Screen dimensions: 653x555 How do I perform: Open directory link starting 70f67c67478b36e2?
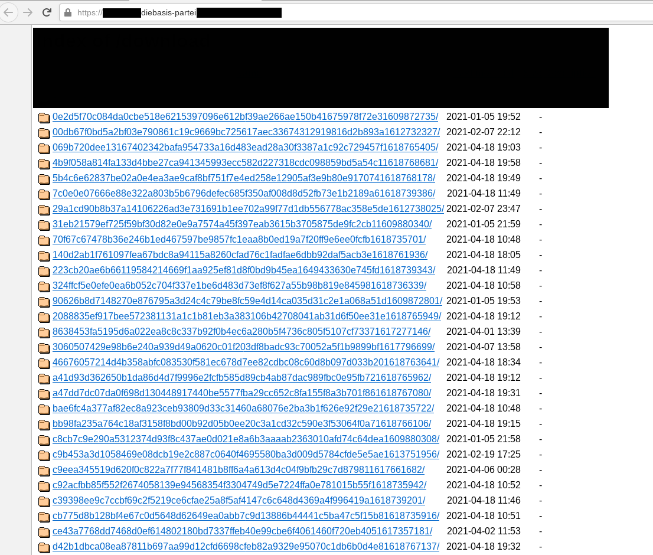pos(239,239)
